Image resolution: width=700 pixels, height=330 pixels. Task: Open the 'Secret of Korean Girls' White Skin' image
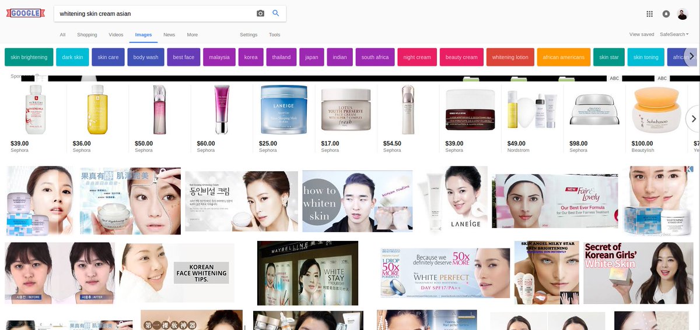[638, 273]
